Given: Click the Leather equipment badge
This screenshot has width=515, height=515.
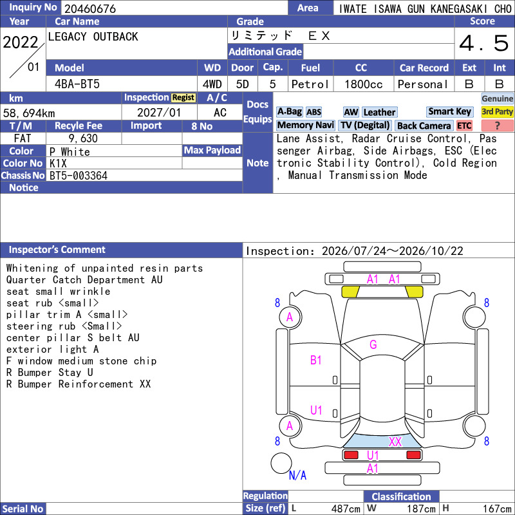Looking at the screenshot, I should click(379, 112).
